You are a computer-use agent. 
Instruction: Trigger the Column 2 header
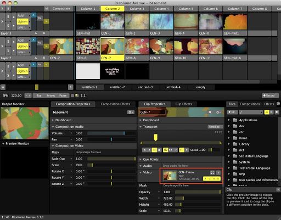point(113,9)
